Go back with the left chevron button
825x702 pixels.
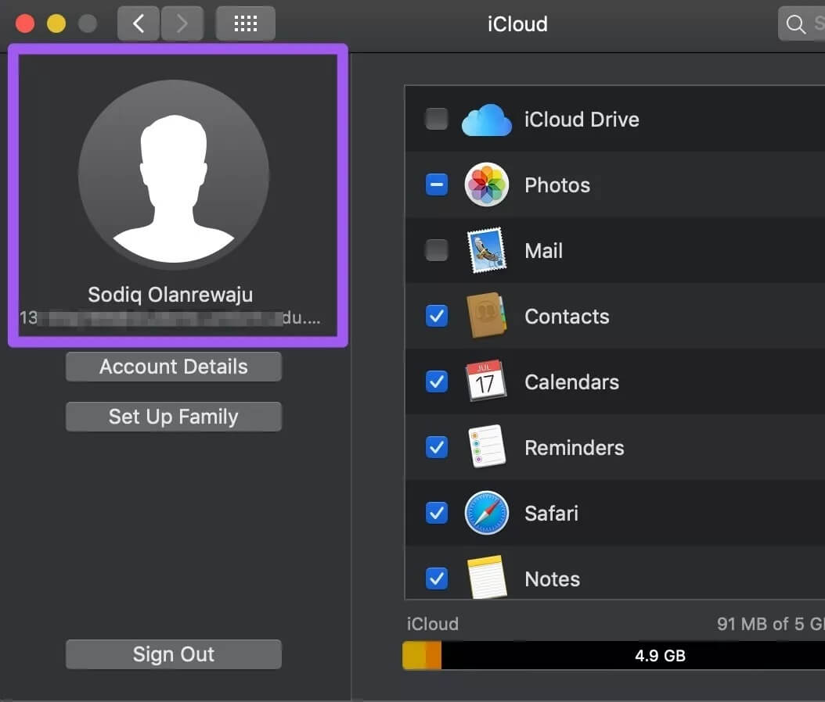tap(139, 23)
